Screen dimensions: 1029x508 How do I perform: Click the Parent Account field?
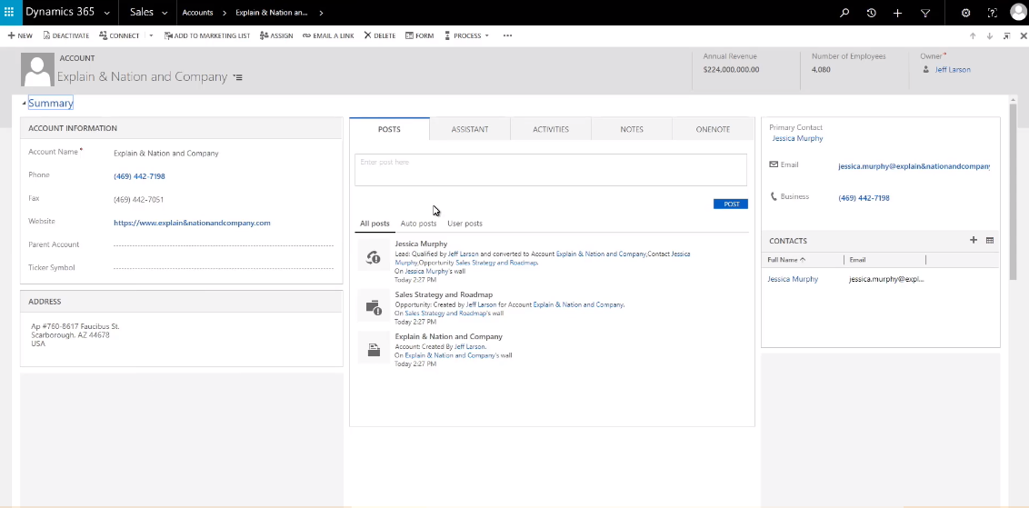(223, 244)
